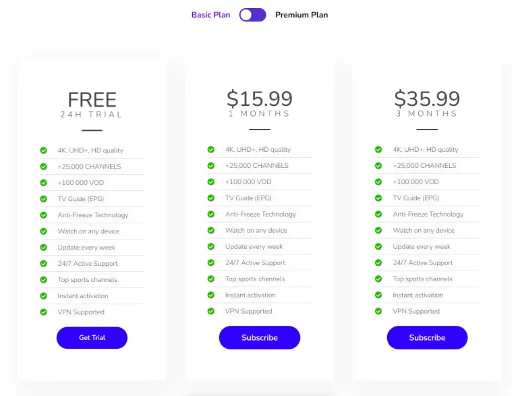Click the check icon beside VPN Supported in the free trial card
518x396 pixels.
tap(44, 312)
